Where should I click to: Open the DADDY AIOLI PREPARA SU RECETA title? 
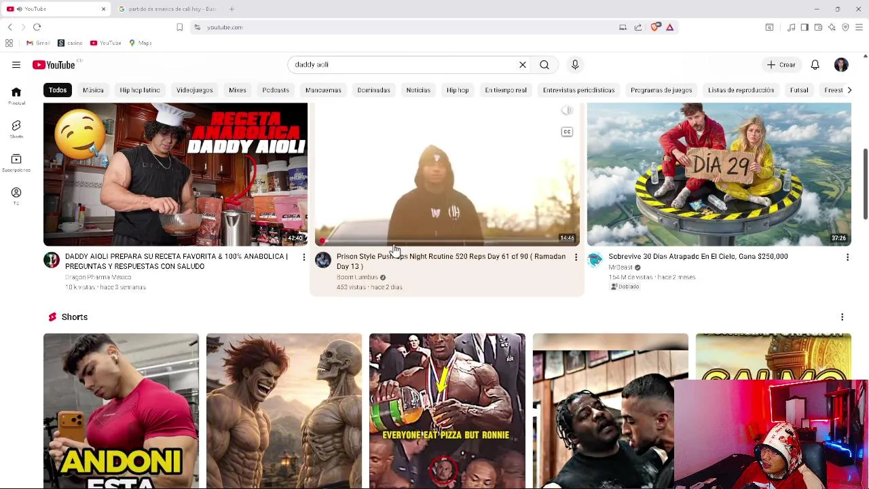pyautogui.click(x=177, y=261)
